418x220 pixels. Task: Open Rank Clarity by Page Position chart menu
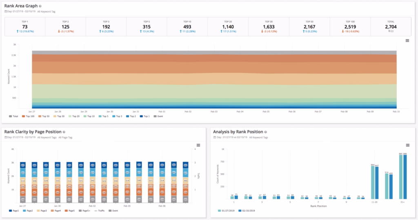click(198, 145)
